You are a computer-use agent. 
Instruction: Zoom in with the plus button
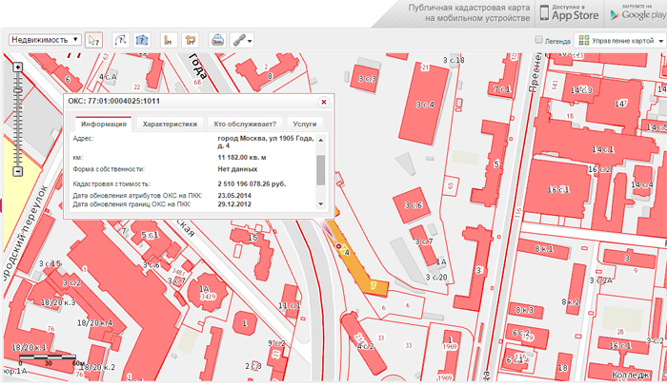(17, 67)
